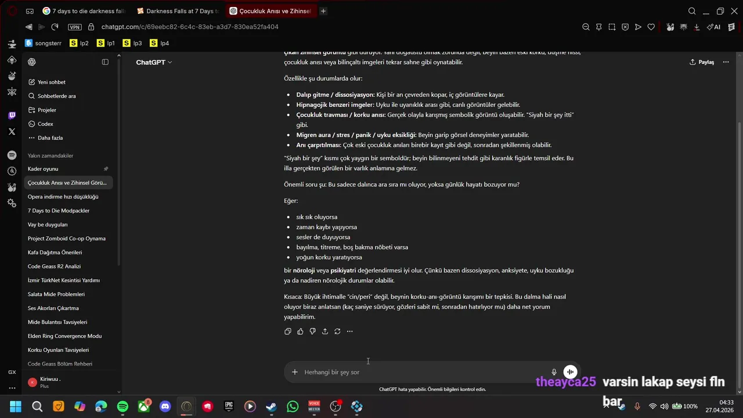Share the response with upload icon

(x=325, y=331)
